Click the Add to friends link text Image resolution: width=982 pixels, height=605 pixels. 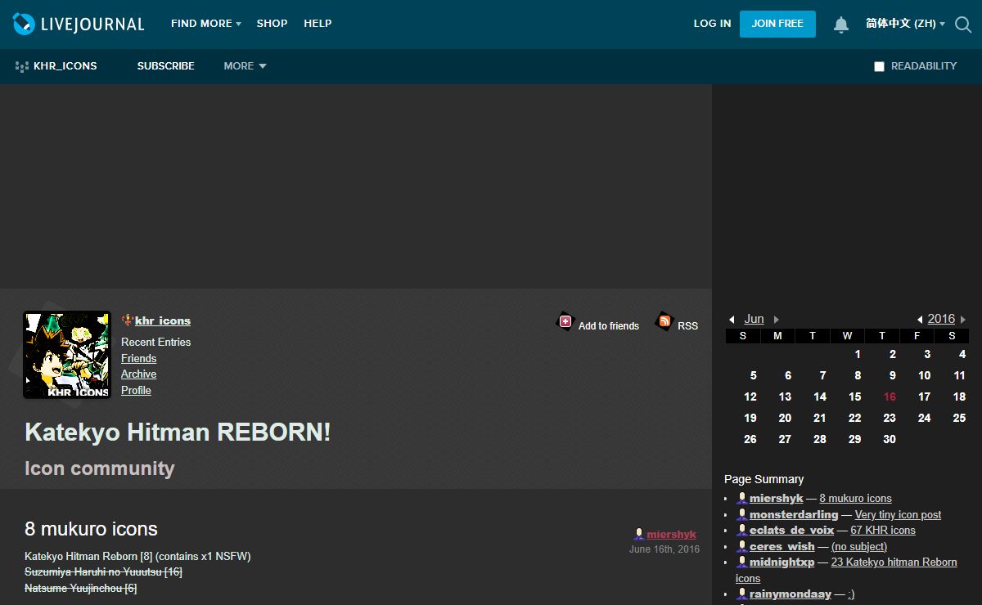[x=609, y=325]
